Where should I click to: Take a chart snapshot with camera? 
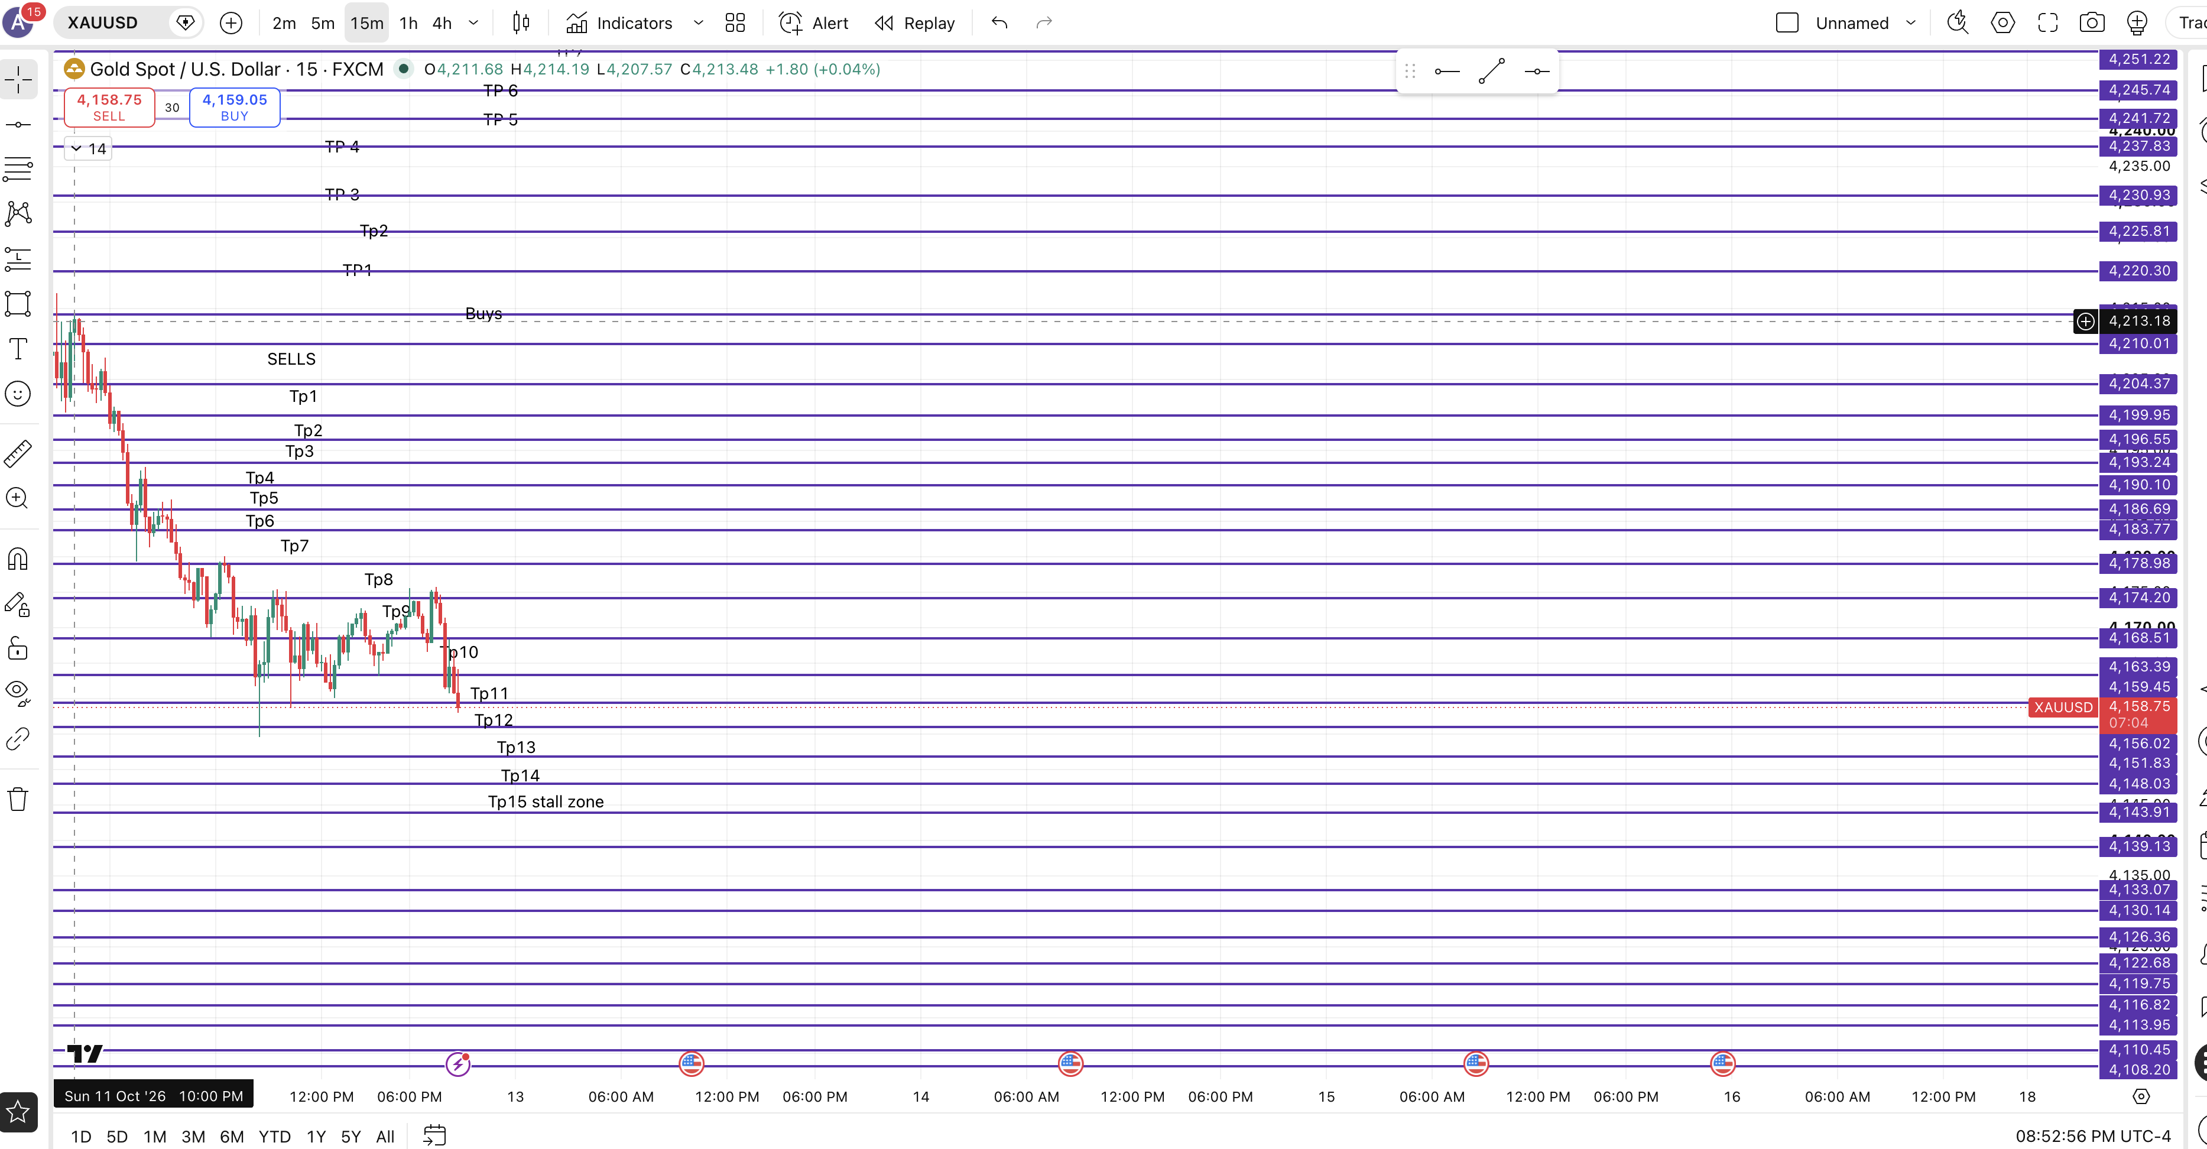click(x=2091, y=23)
